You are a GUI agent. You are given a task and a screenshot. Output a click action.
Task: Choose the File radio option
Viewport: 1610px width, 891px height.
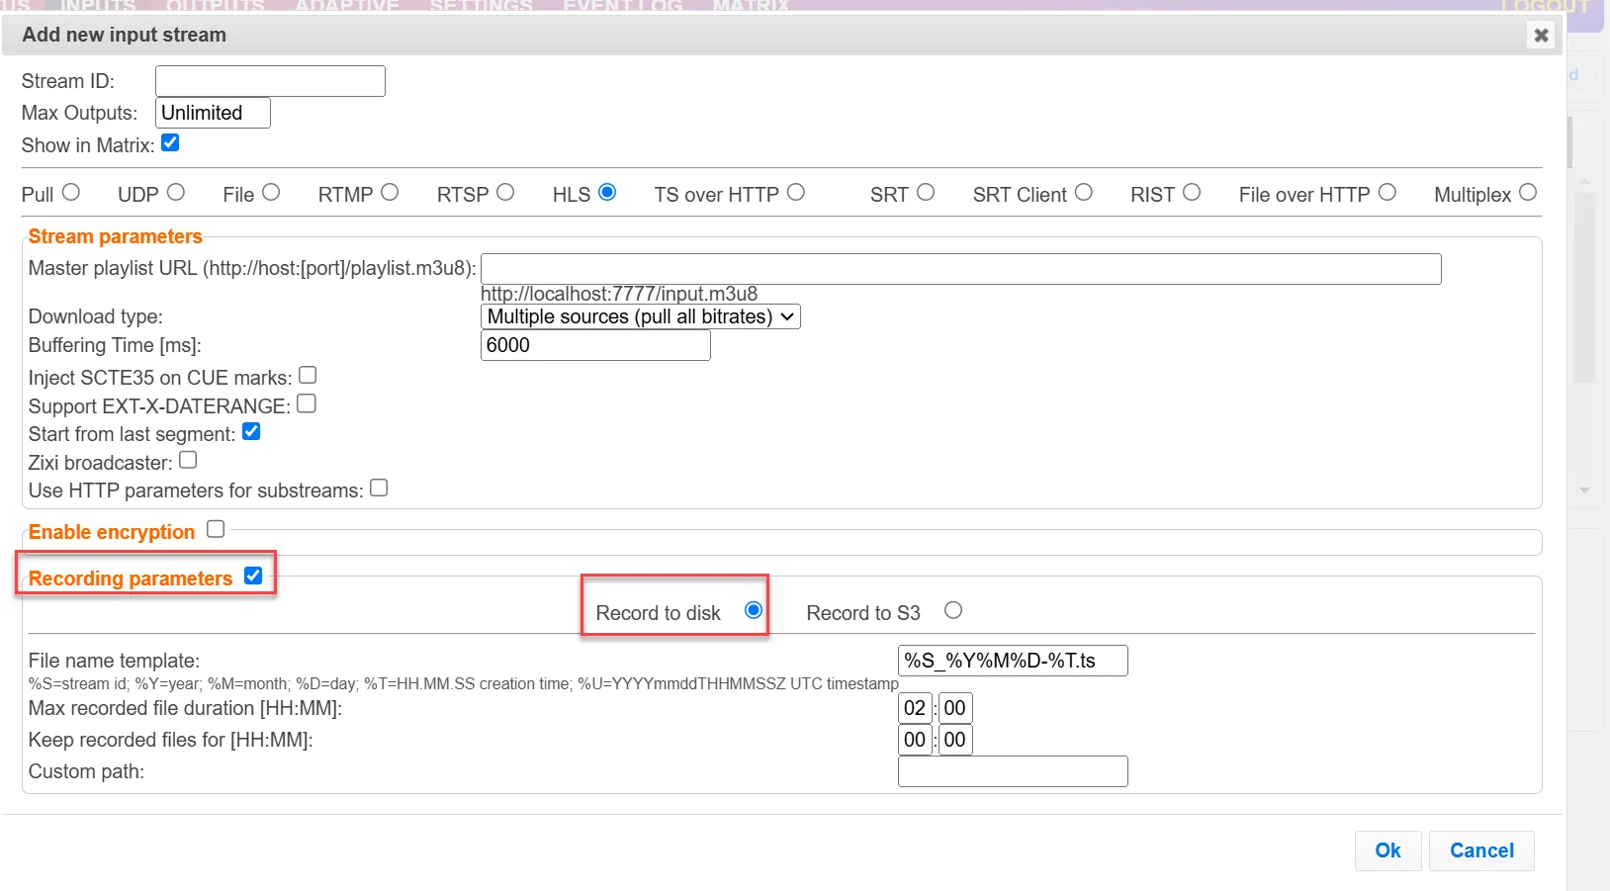[271, 192]
